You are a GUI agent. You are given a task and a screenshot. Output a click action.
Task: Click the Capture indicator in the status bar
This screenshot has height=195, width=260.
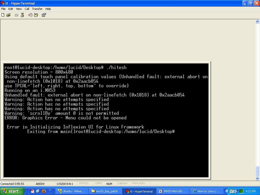(122, 183)
